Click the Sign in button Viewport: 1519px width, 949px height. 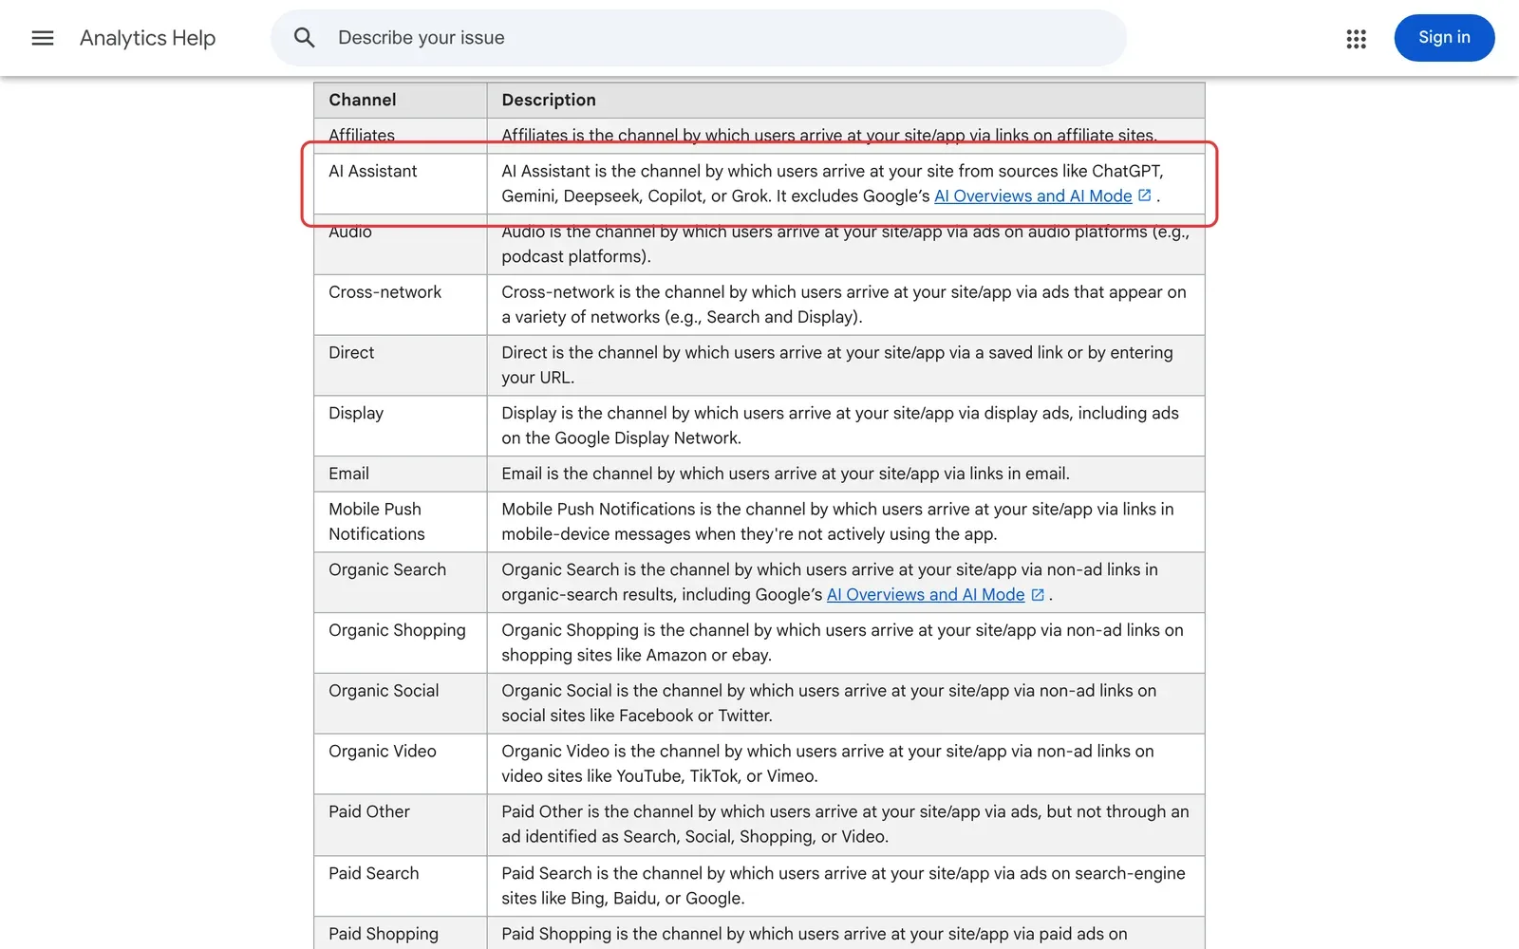click(x=1444, y=38)
